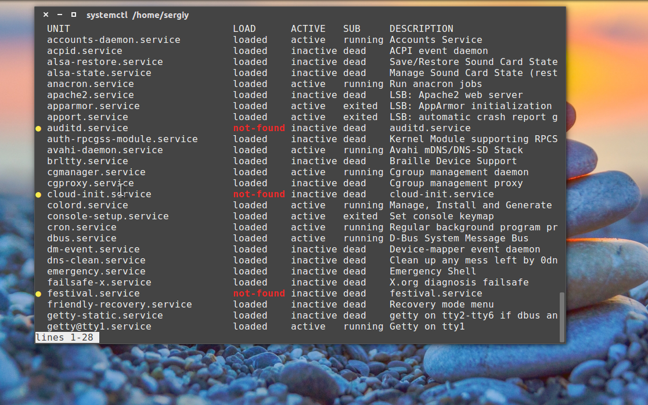Click the accounts-daemon.service entry

click(113, 40)
